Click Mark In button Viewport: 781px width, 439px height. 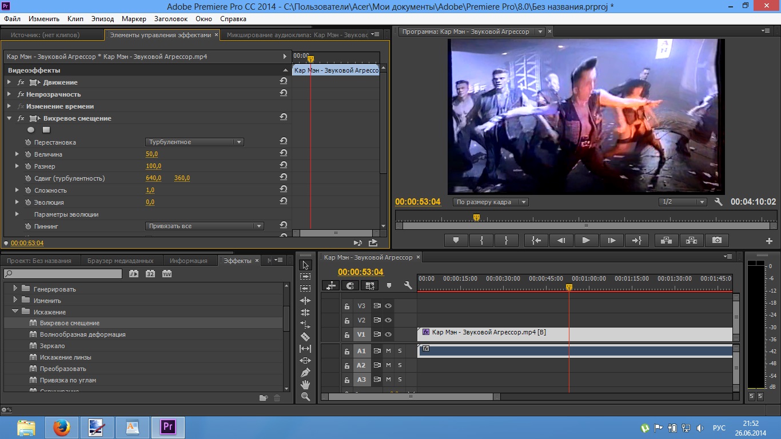[x=481, y=241]
